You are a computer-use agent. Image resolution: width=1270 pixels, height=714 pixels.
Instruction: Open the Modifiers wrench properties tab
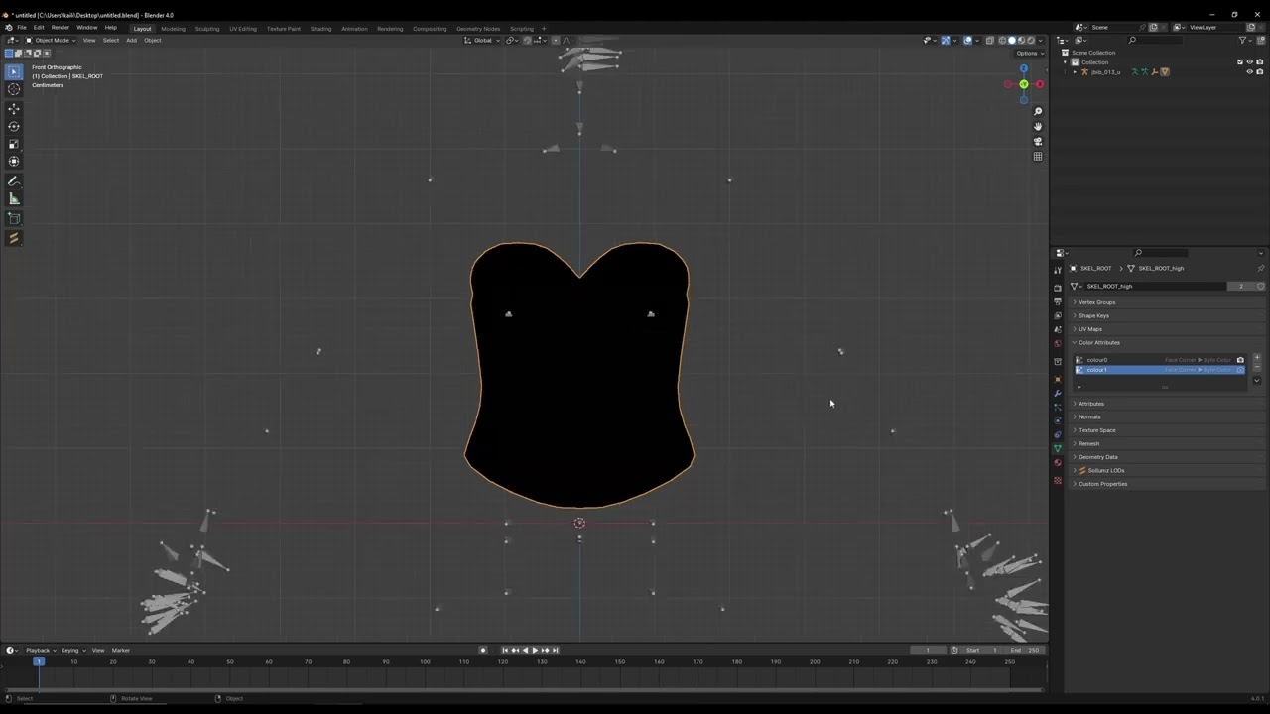[1058, 394]
